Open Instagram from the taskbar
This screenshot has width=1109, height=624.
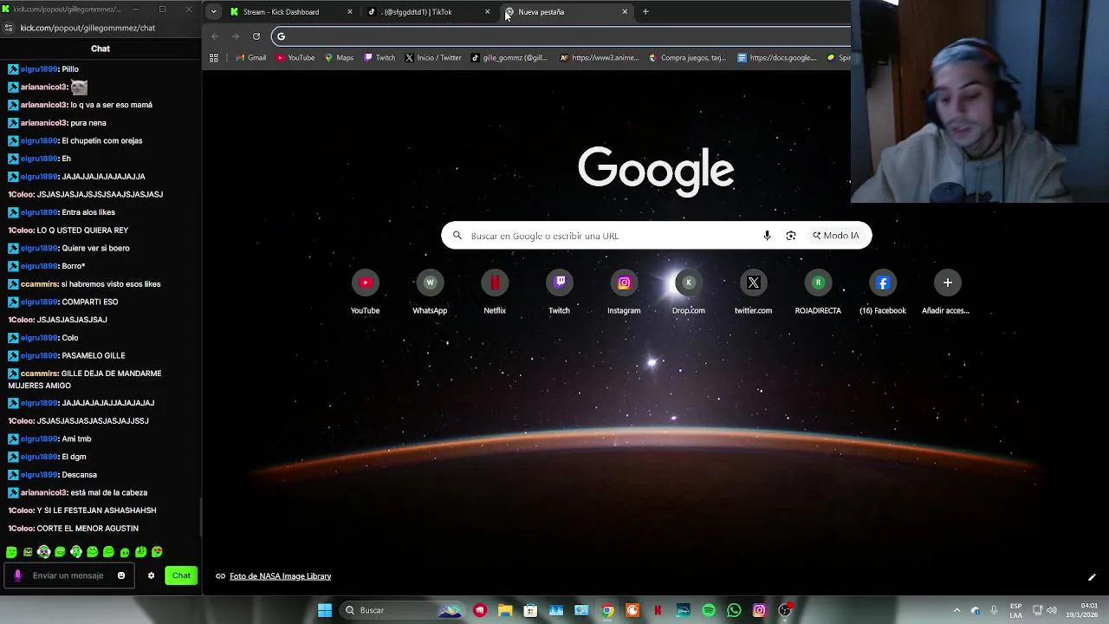pos(759,610)
